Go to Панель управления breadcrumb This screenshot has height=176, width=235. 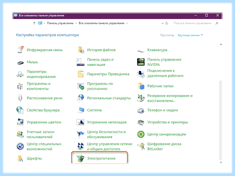[60, 23]
